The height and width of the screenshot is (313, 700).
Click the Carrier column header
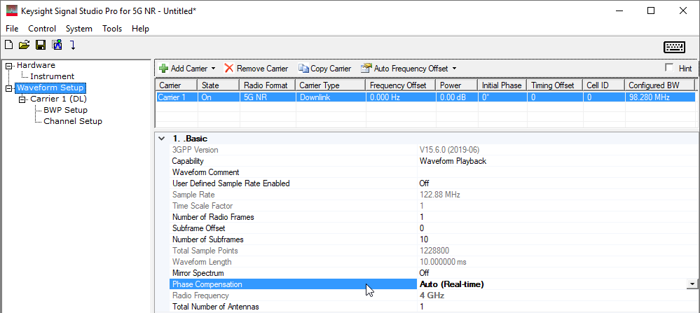tap(177, 85)
